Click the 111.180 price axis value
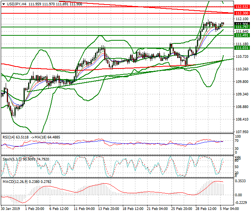 tap(242, 44)
